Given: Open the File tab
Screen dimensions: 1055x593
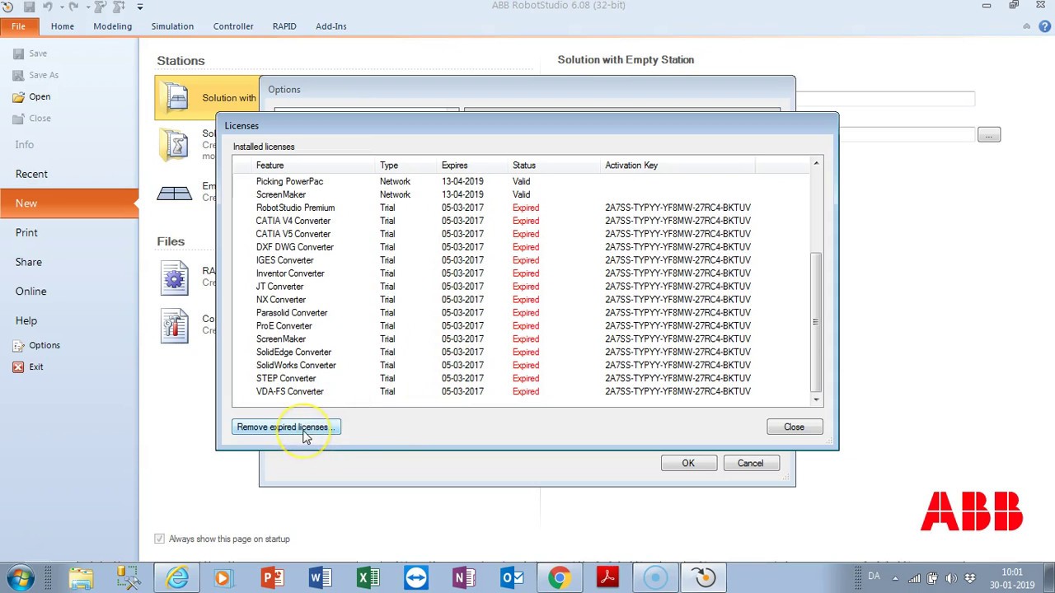Looking at the screenshot, I should click(18, 26).
